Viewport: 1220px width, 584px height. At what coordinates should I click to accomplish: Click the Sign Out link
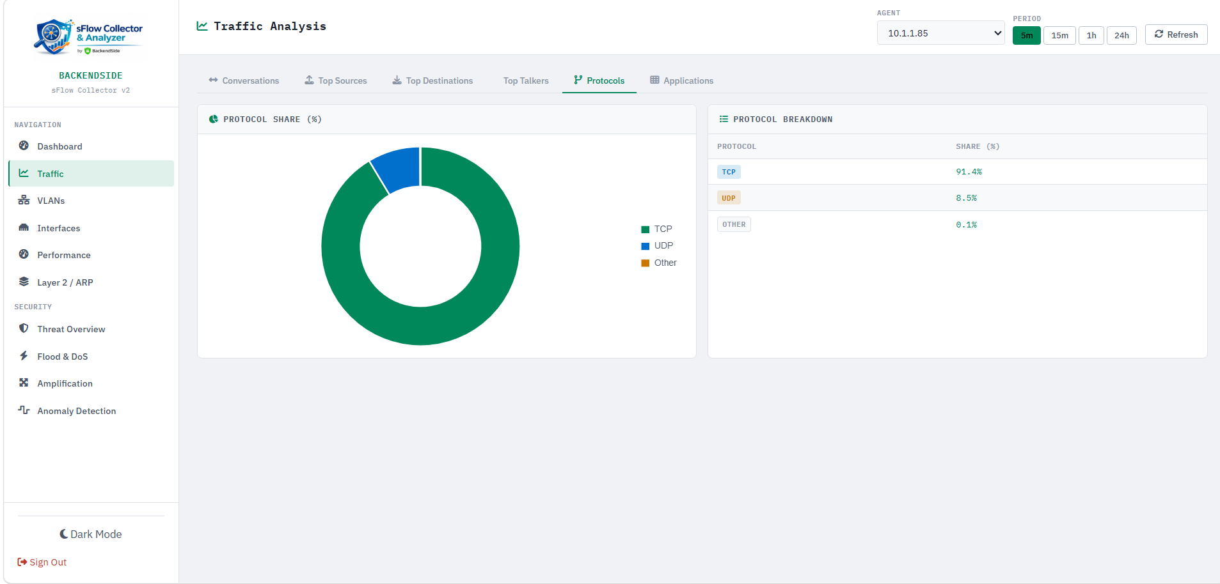[42, 562]
